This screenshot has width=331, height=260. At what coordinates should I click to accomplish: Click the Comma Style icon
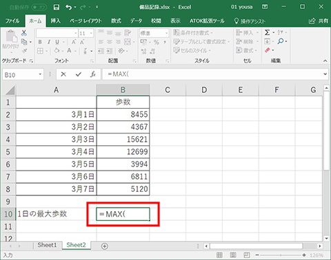click(x=165, y=42)
